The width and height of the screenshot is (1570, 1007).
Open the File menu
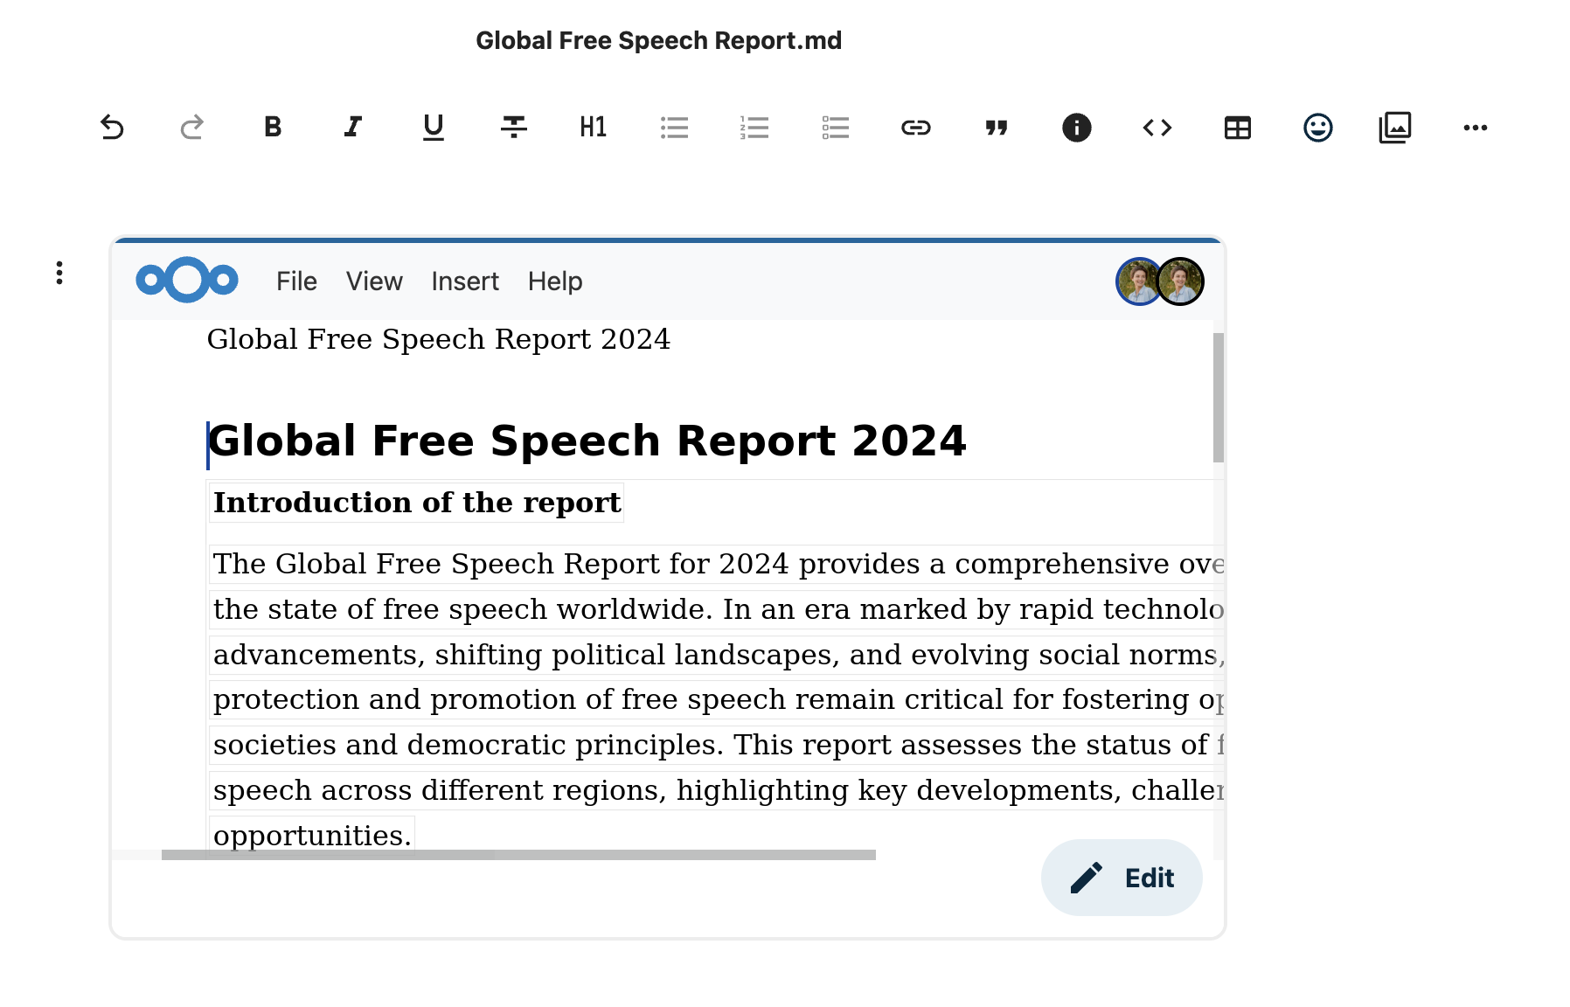click(x=296, y=281)
